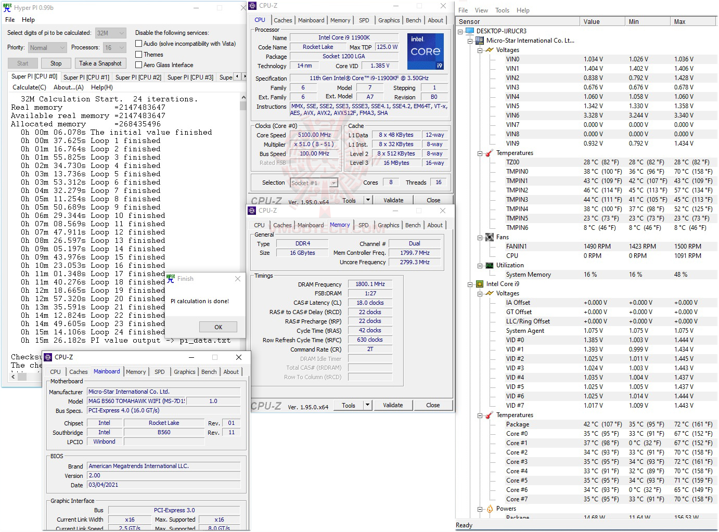Click the Sensor column header in HWMonitor
719x532 pixels.
[x=518, y=22]
